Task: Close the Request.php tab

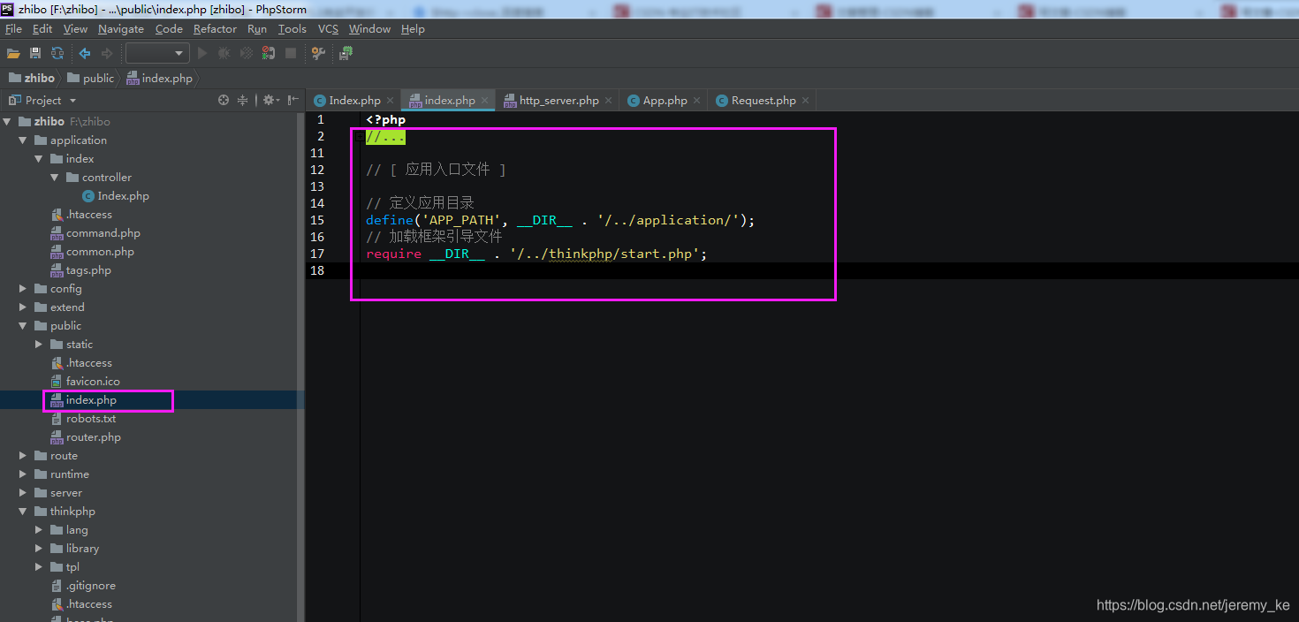Action: point(806,101)
